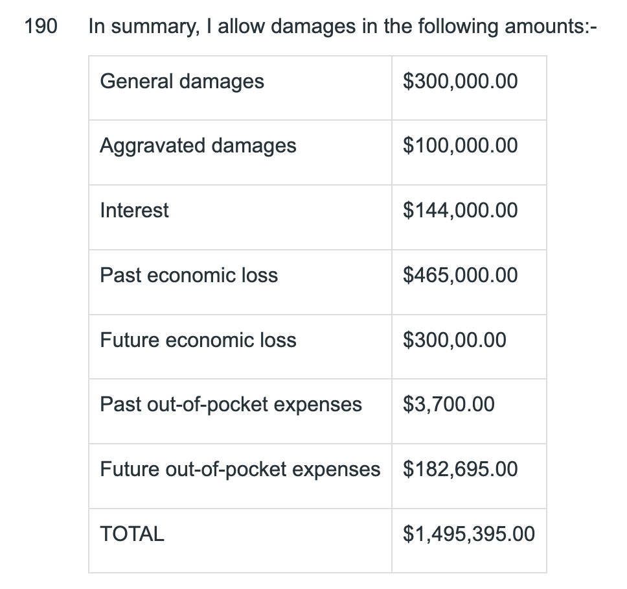This screenshot has width=627, height=589.
Task: Select the "Future out-of-pocket expenses" label
Action: (240, 469)
